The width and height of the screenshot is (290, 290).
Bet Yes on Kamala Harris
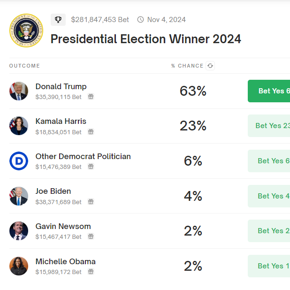[269, 126]
